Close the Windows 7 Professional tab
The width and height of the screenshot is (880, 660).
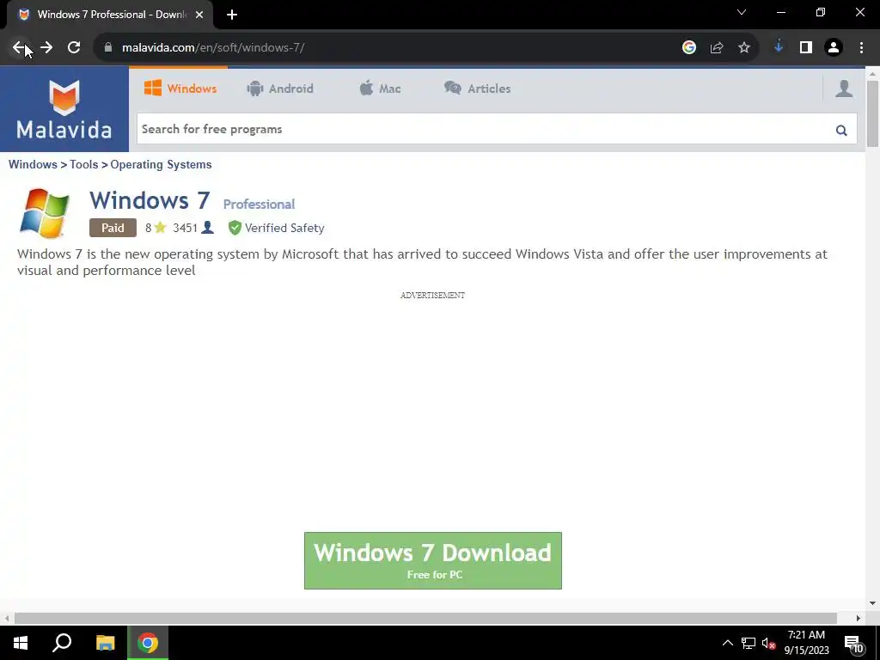(199, 15)
